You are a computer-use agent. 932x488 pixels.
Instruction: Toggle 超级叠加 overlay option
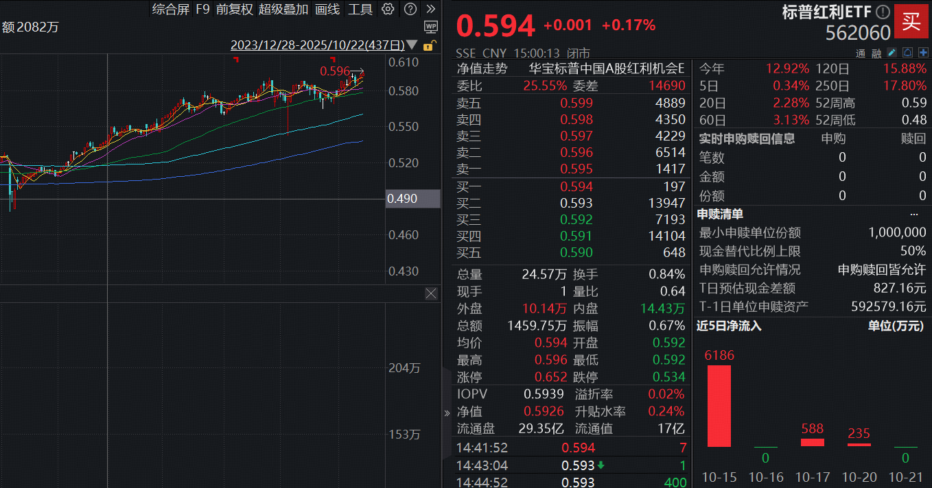tap(283, 9)
